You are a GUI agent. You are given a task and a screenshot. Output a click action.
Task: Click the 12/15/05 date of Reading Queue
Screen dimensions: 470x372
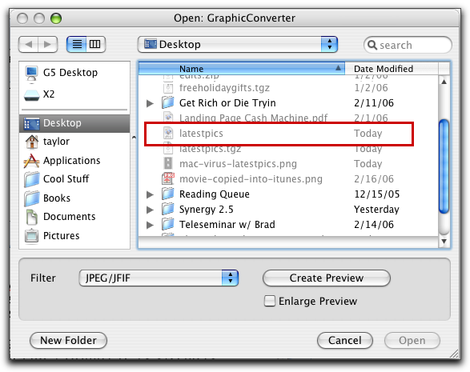(x=377, y=194)
